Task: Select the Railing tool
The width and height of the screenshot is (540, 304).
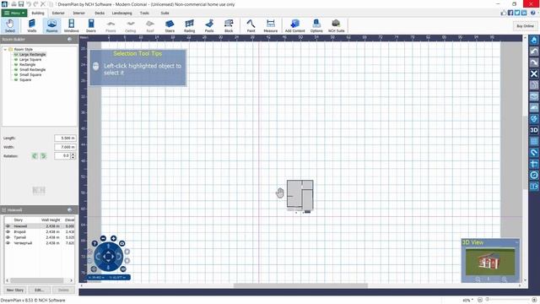Action: [189, 26]
